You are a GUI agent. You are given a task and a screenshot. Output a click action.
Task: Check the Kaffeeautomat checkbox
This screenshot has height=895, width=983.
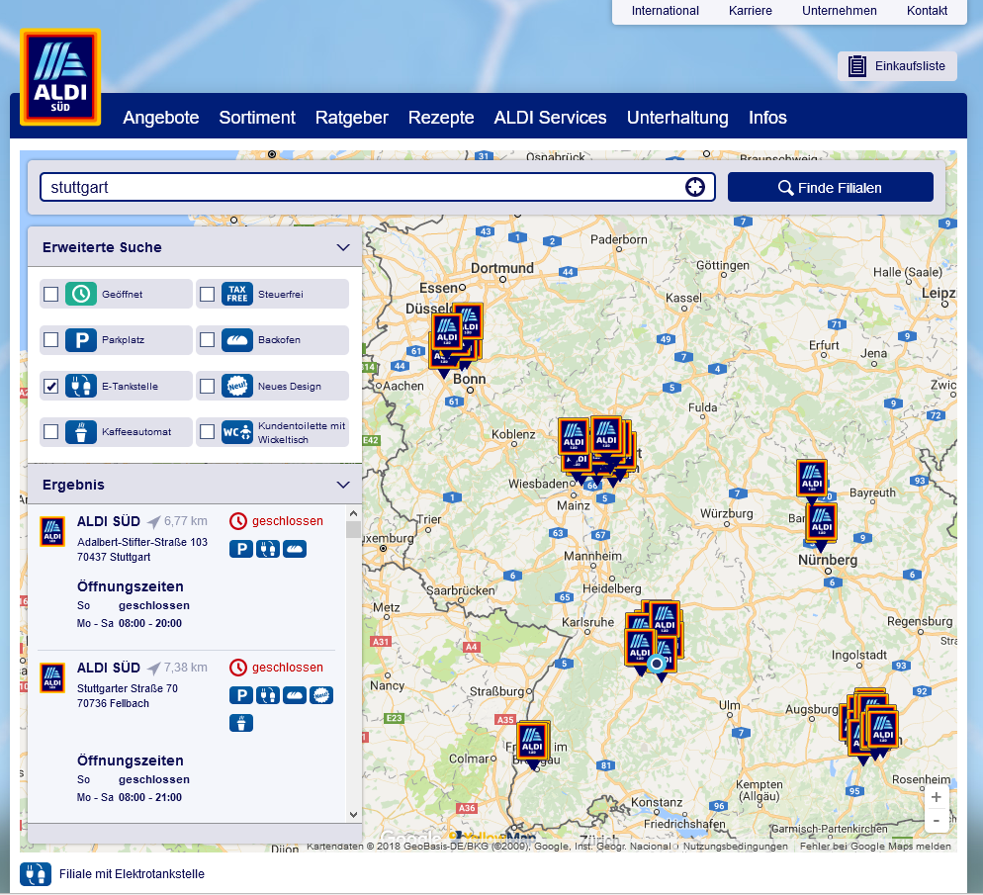[50, 432]
